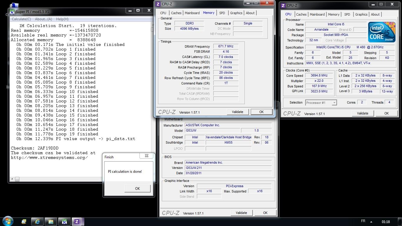Select SPD tab in CPU window

click(x=347, y=14)
